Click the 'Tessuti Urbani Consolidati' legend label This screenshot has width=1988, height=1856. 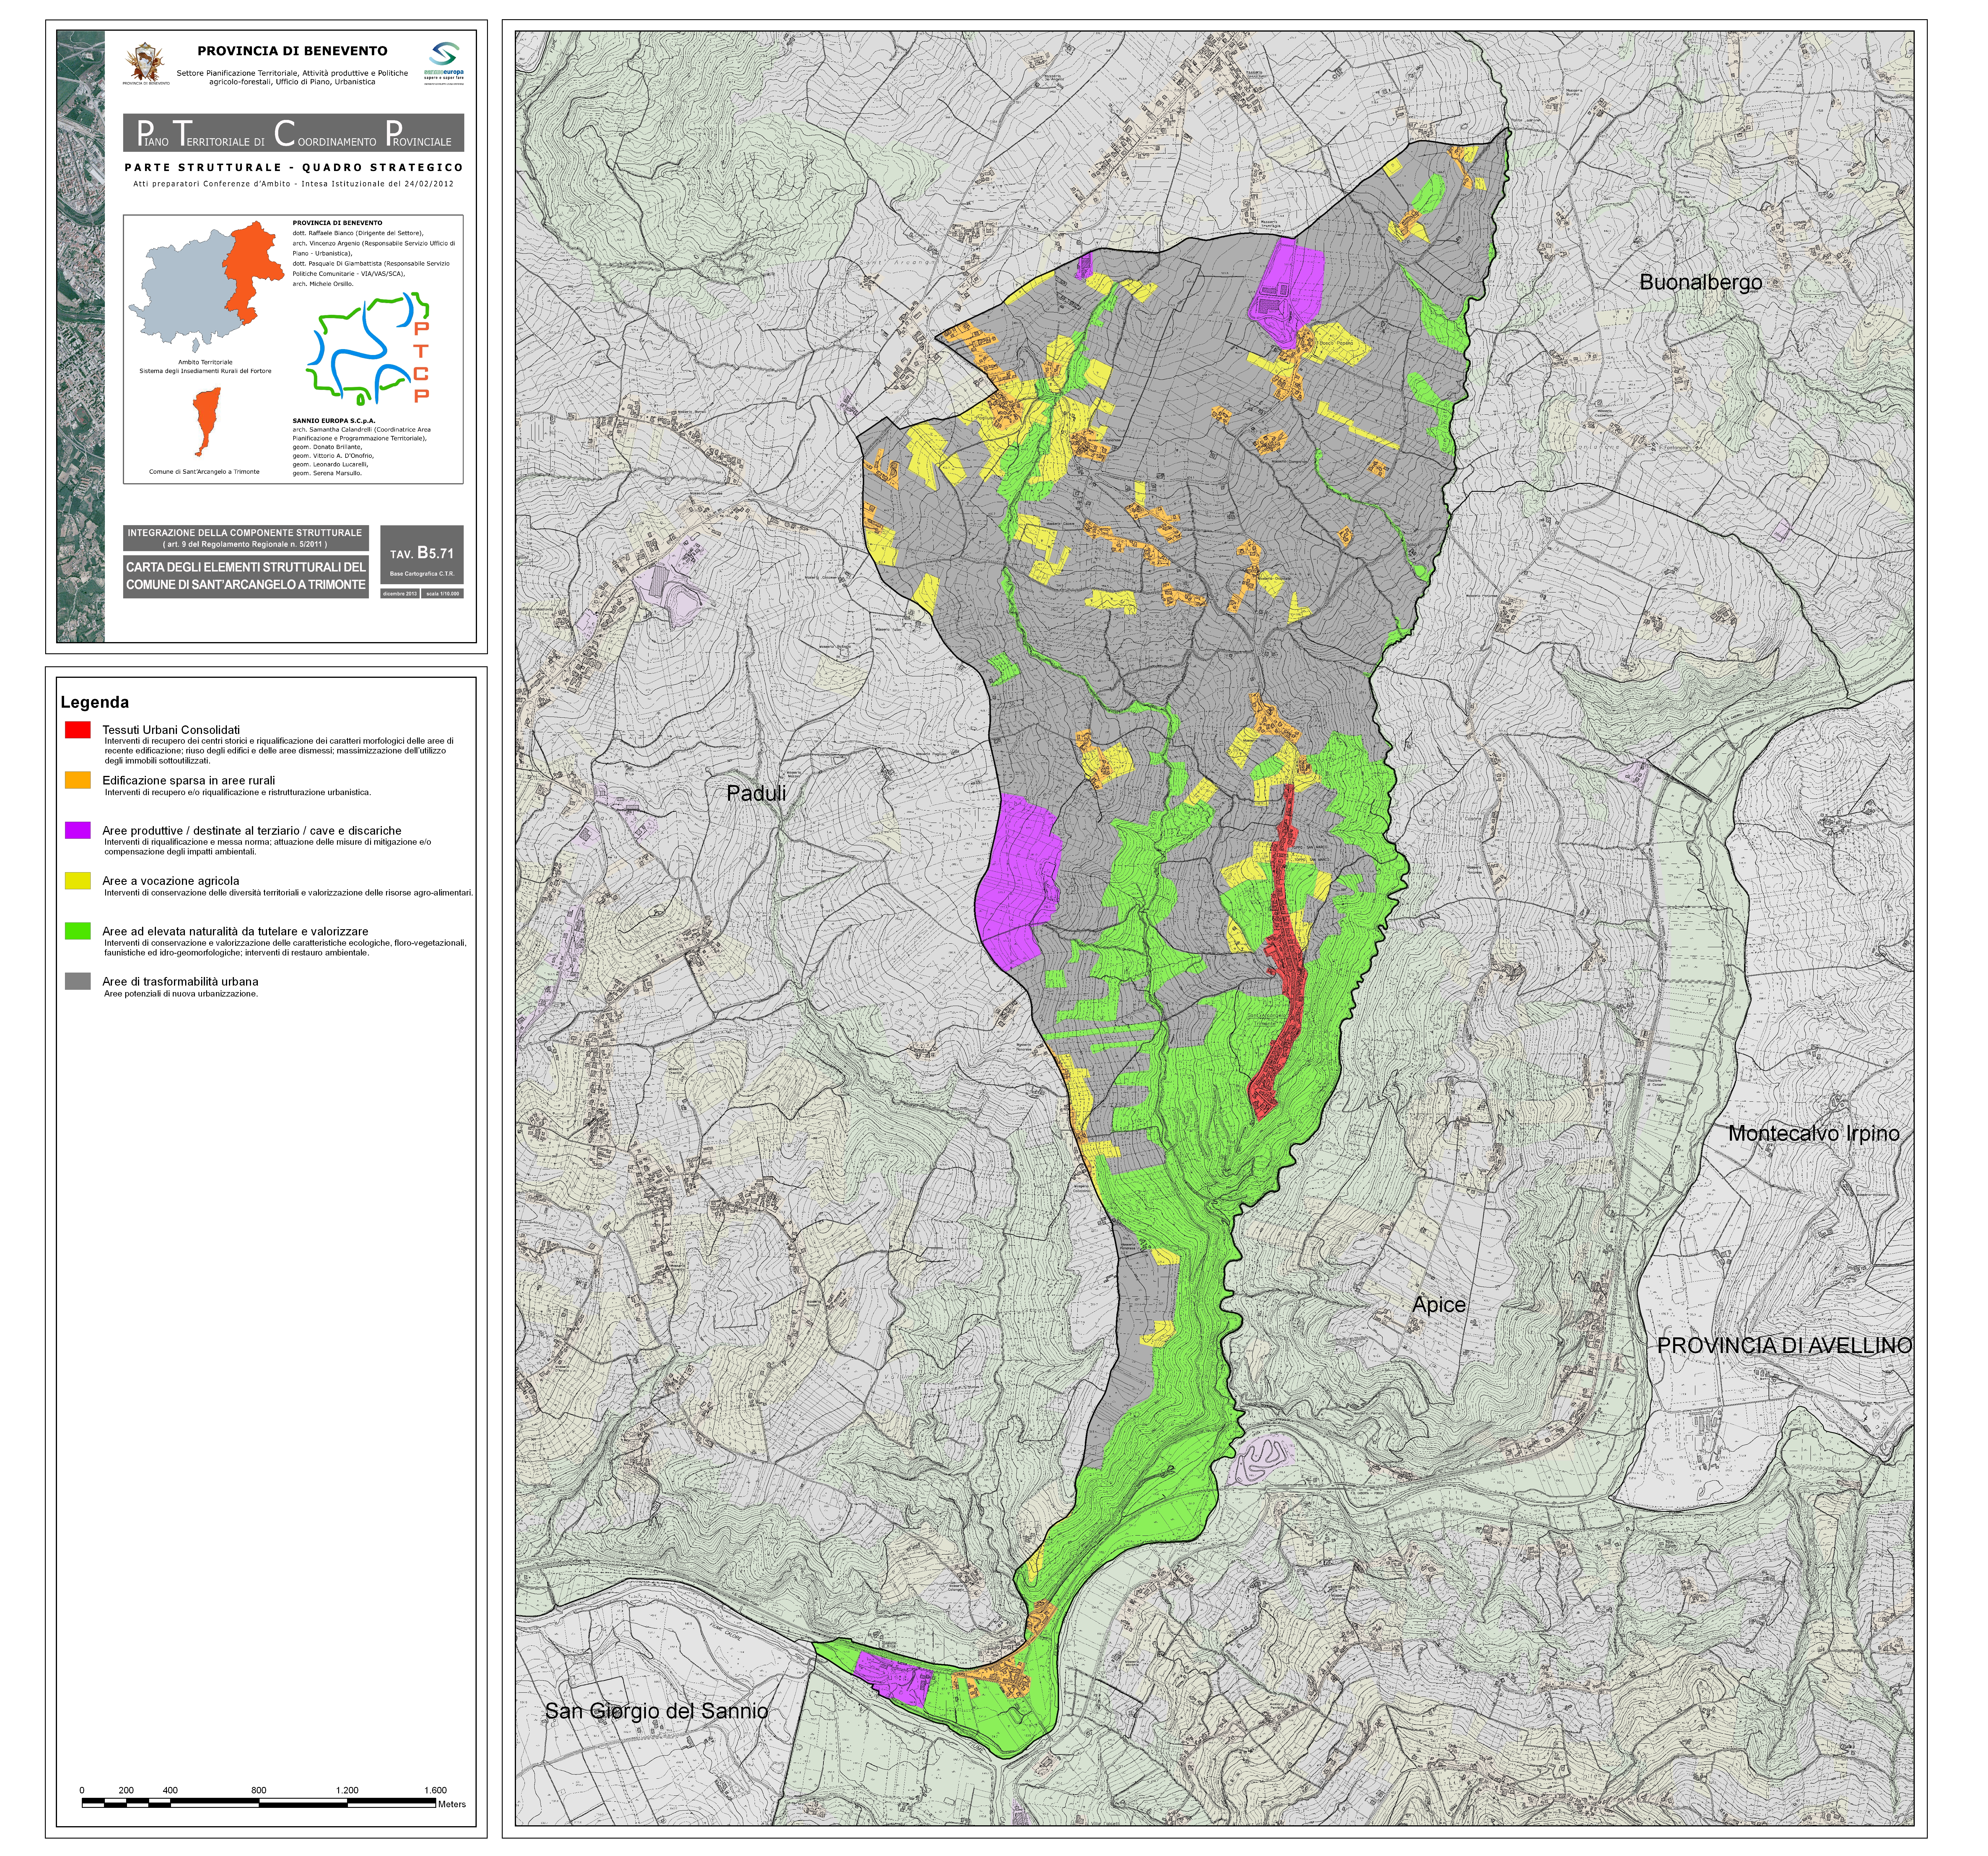click(x=171, y=730)
